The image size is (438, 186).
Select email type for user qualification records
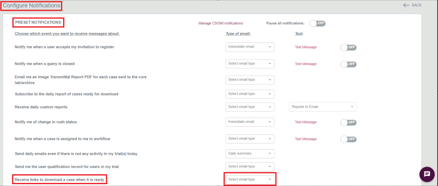tap(249, 166)
